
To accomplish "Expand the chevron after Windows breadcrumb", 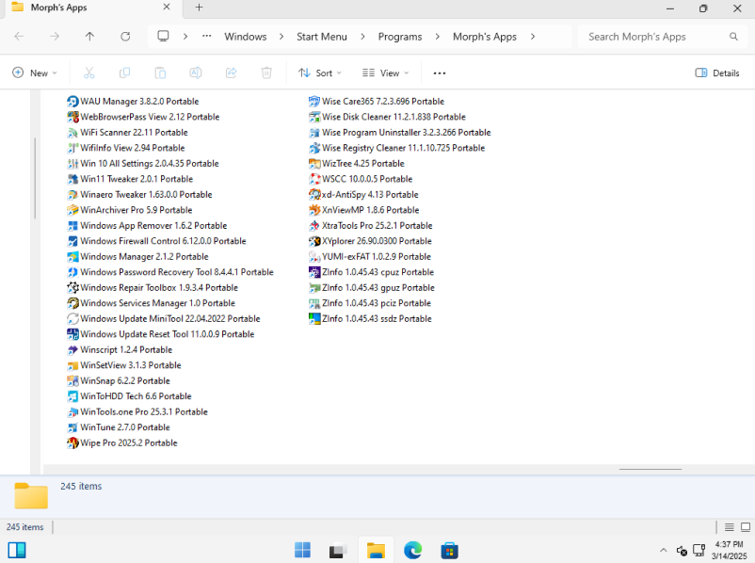I will [x=281, y=37].
